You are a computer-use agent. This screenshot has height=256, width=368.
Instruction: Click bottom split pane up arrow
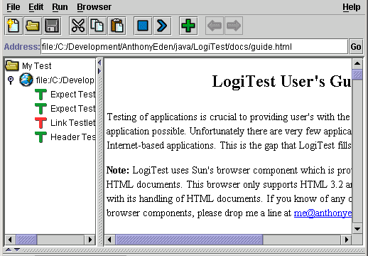click(9, 250)
